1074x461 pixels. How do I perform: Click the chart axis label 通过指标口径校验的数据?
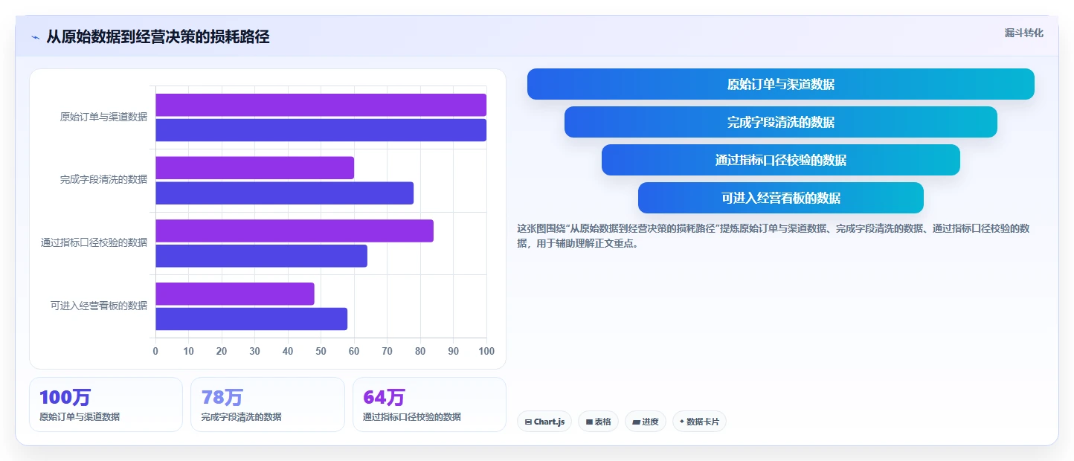94,243
